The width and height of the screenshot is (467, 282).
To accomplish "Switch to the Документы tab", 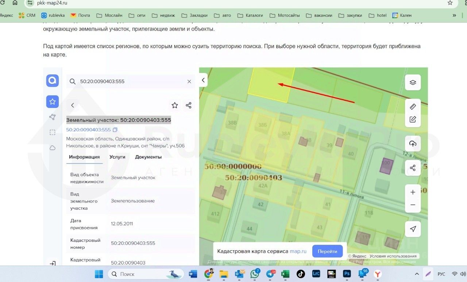I will click(148, 157).
